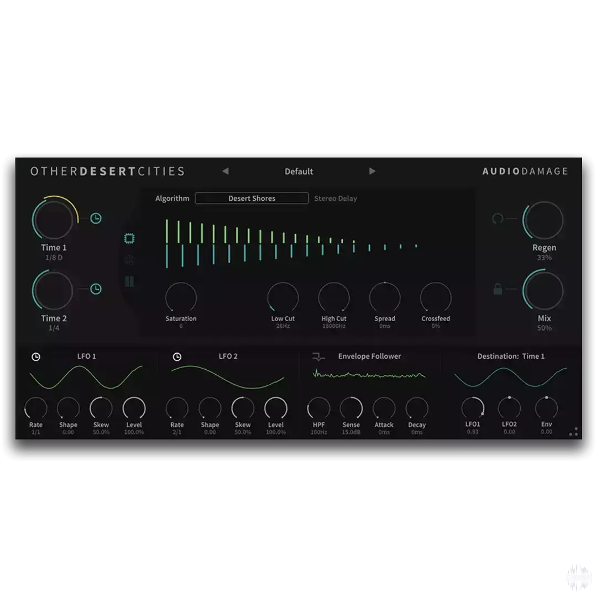Click the LFO 2 Rate value "2/1"
Viewport: 597px width, 597px height.
177,432
